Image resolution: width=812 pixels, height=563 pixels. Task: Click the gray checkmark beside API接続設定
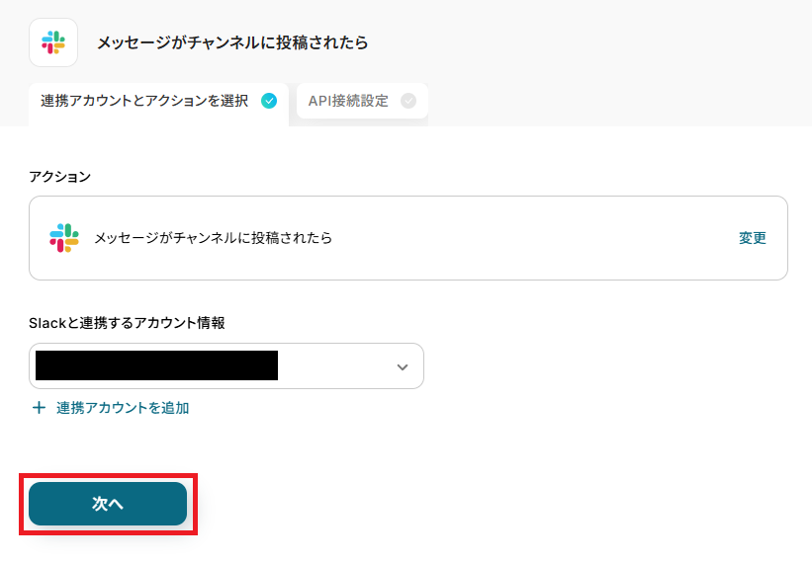pos(408,101)
